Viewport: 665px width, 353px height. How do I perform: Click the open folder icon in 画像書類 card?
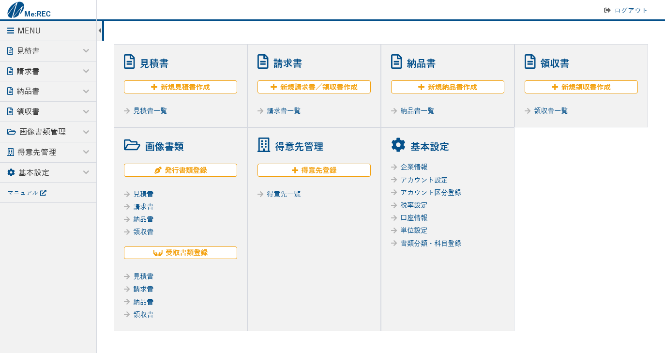[x=132, y=145]
